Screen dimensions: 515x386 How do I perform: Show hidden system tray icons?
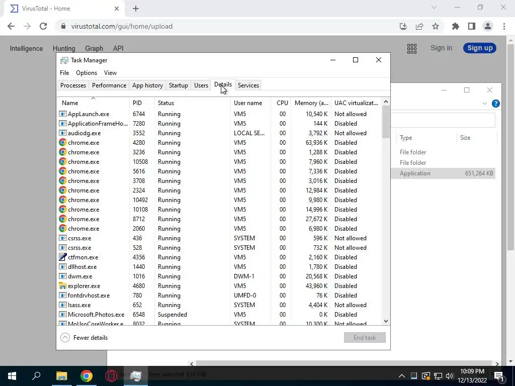point(402,376)
